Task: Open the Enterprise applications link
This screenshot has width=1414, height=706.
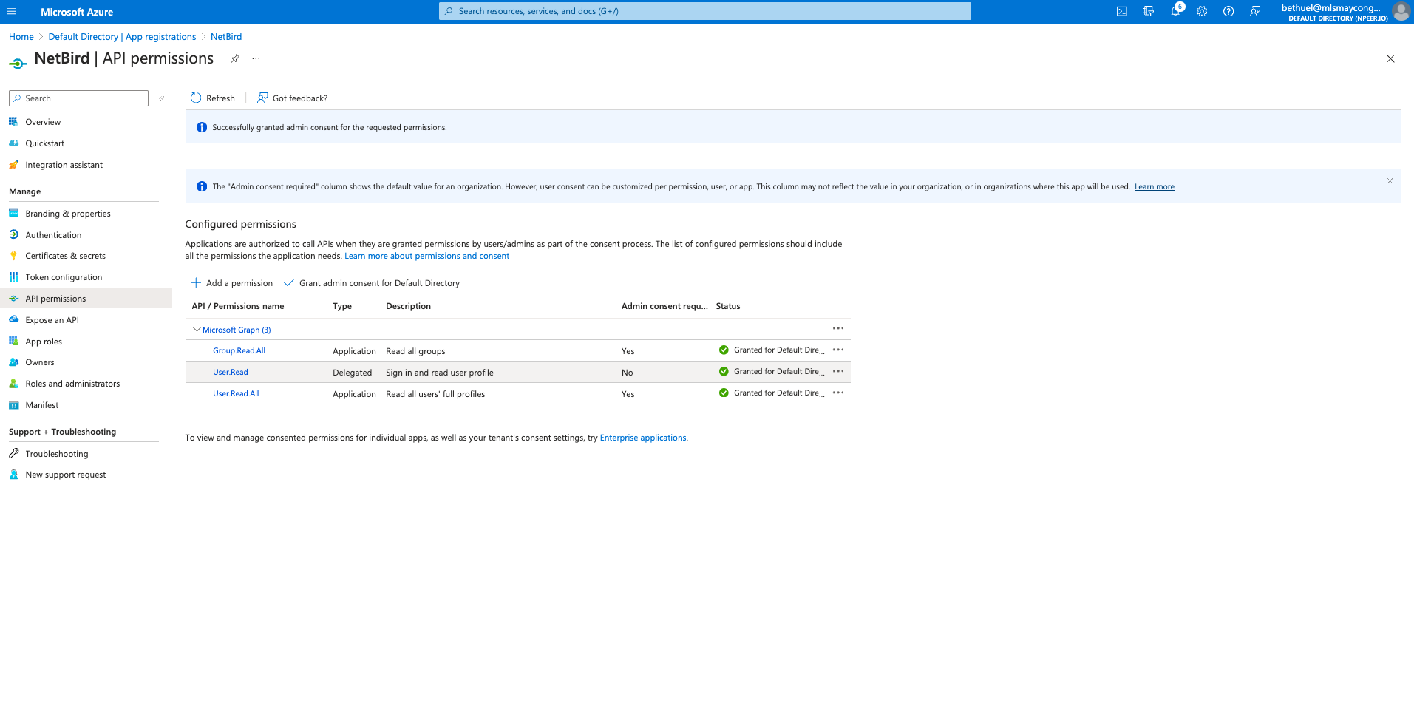Action: [x=642, y=437]
